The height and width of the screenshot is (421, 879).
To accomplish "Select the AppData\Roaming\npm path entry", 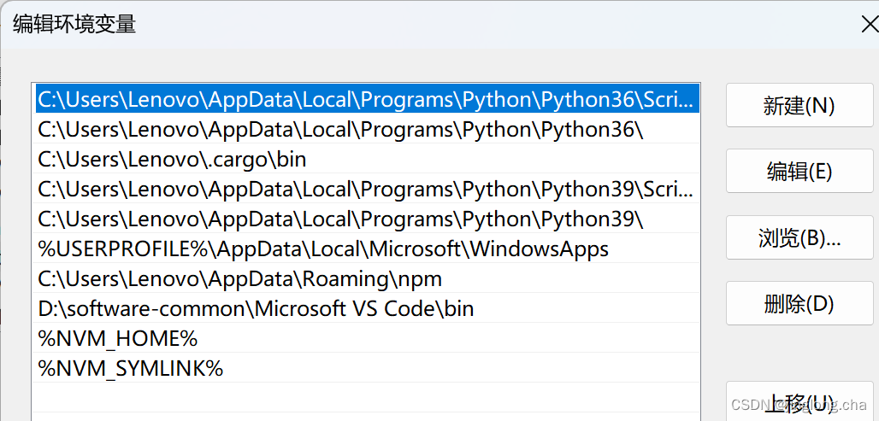I will tap(367, 278).
